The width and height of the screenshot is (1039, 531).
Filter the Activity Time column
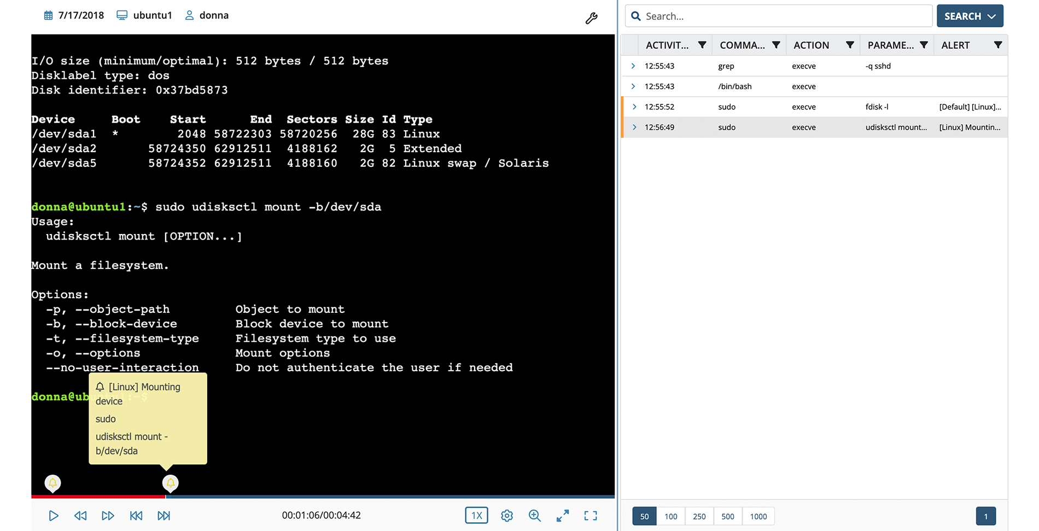702,45
